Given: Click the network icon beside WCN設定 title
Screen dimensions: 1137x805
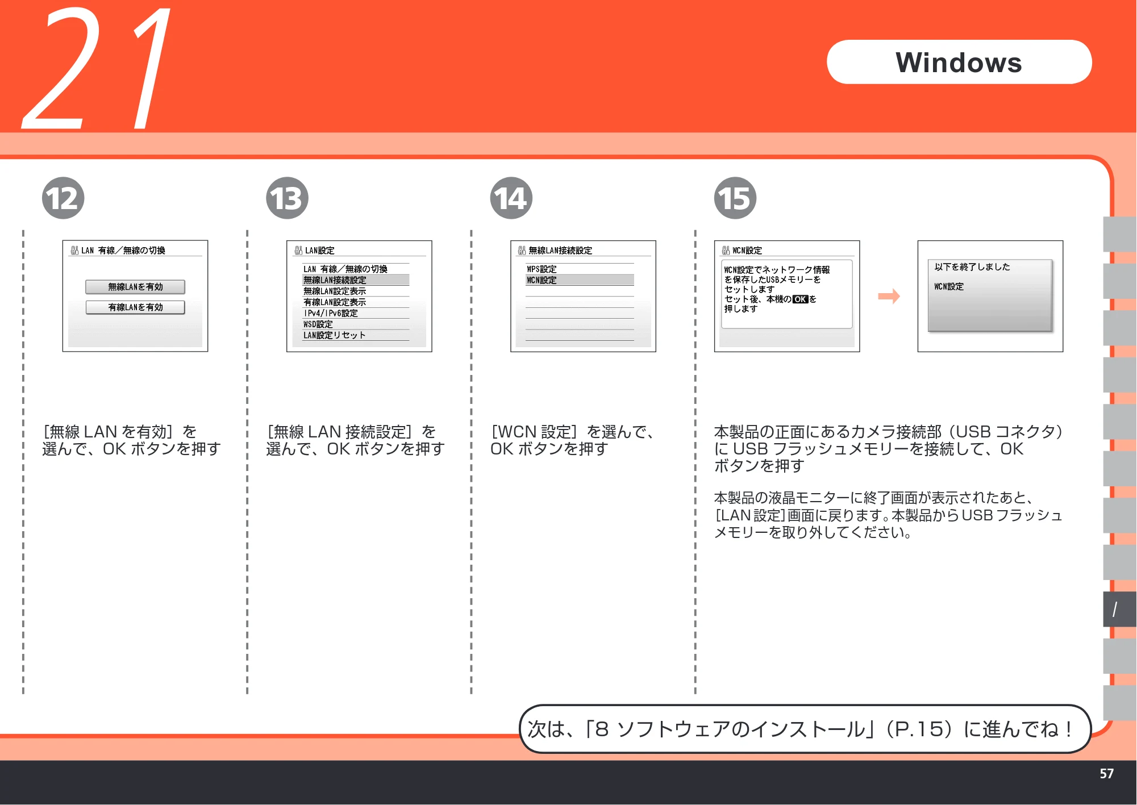Looking at the screenshot, I should pos(726,251).
